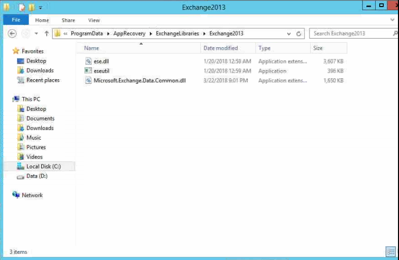
Task: Open Downloads under Favorites
Action: click(40, 71)
